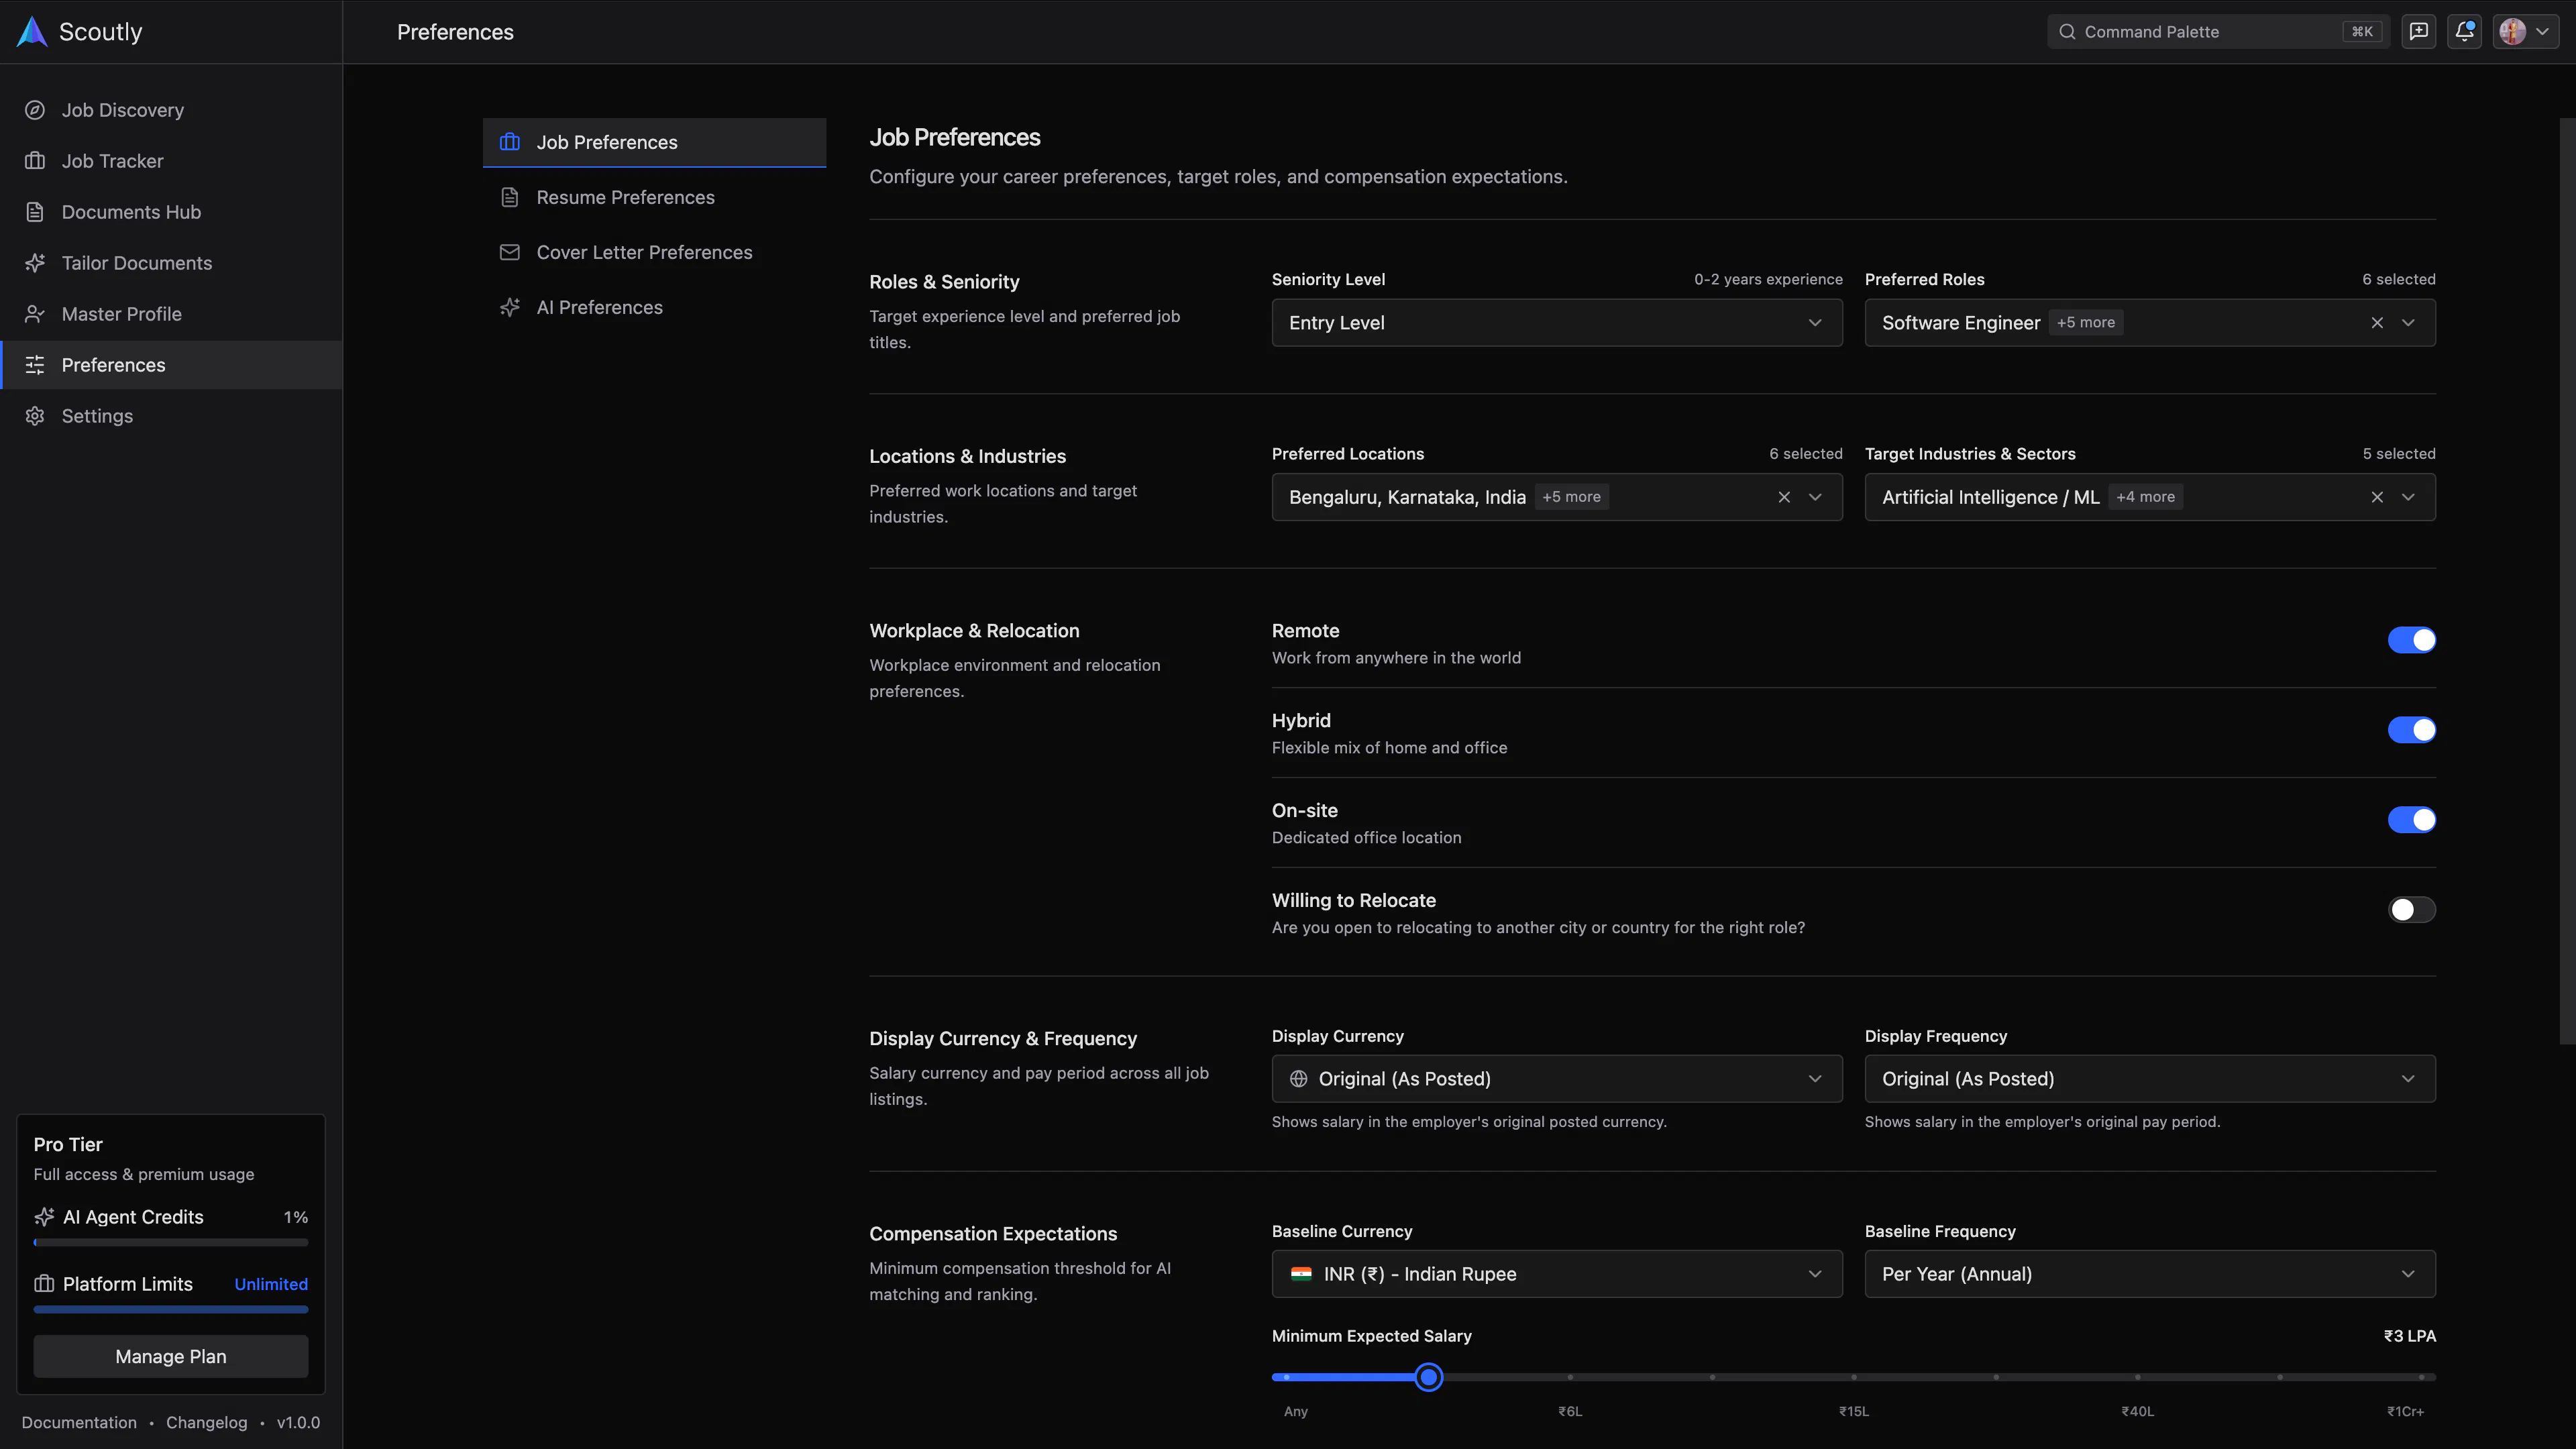Expand the Preferred Locations dropdown chevron
2576x1449 pixels.
pos(1815,497)
